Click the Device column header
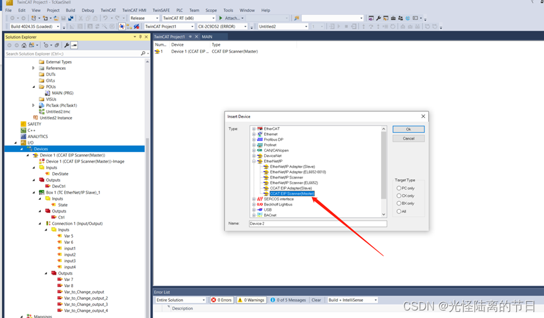544x318 pixels. [x=177, y=45]
